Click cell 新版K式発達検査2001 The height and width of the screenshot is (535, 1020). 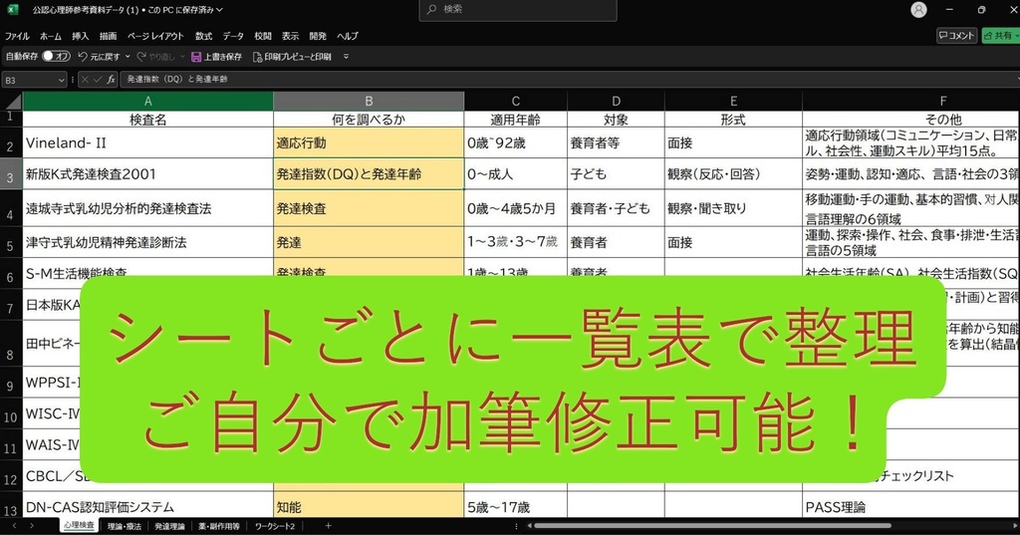point(147,173)
